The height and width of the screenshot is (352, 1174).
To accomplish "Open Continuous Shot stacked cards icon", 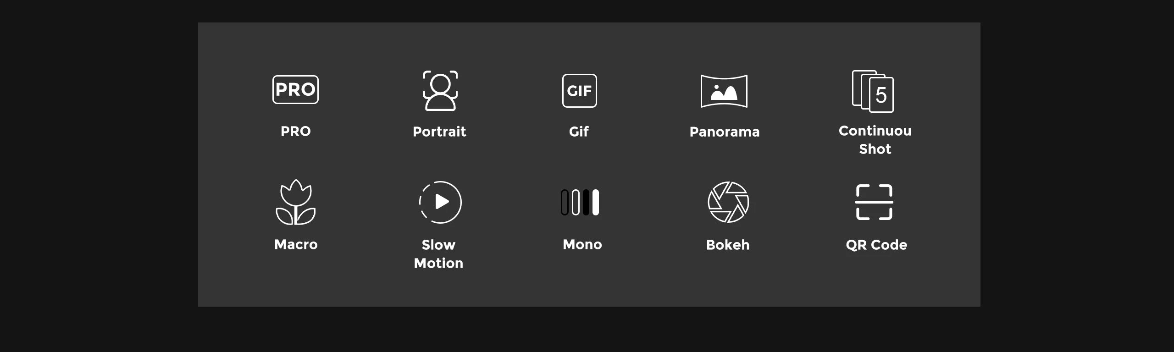I will click(x=873, y=91).
